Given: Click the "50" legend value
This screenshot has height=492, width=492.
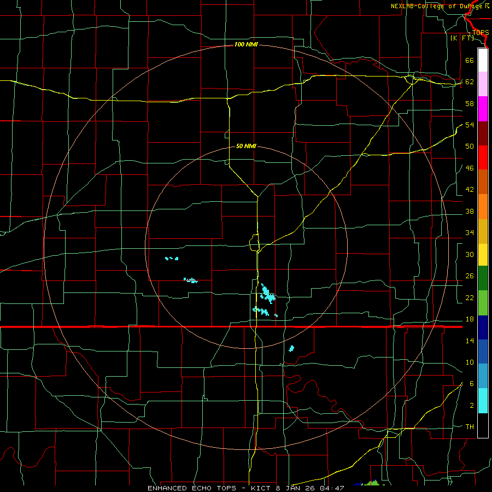Looking at the screenshot, I should 470,147.
